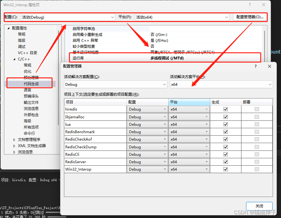Uncheck the 生成 checkbox for hiredis
This screenshot has width=281, height=218.
(x=225, y=109)
